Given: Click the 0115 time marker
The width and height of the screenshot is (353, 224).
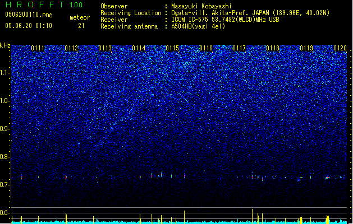Looking at the screenshot, I should (x=172, y=48).
